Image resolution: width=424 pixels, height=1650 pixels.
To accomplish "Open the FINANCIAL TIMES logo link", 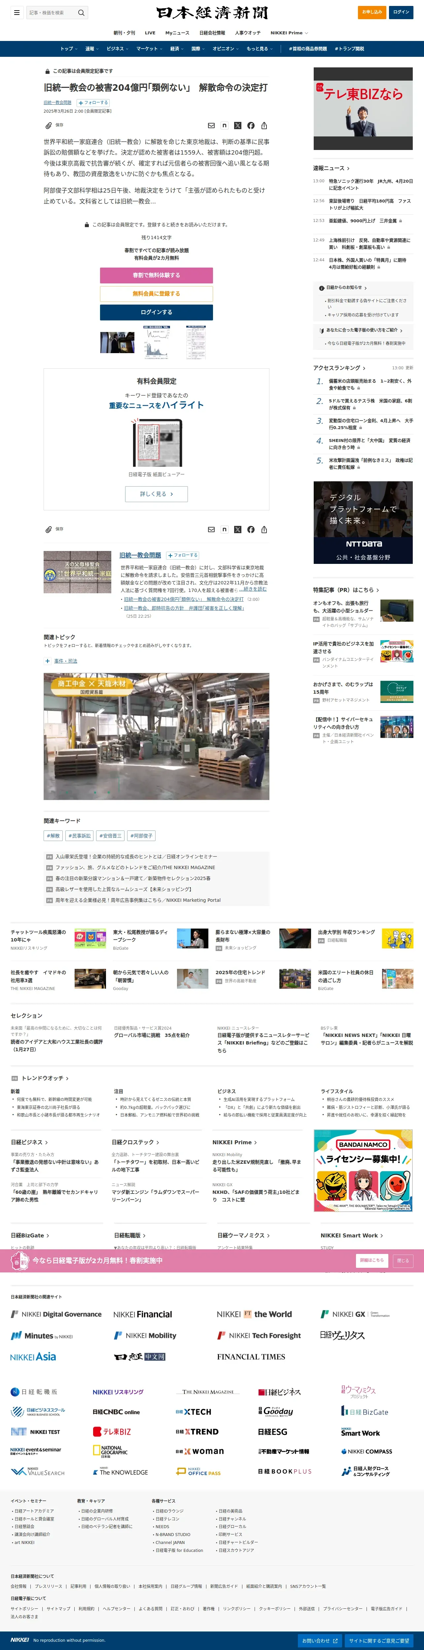I will [x=251, y=1357].
